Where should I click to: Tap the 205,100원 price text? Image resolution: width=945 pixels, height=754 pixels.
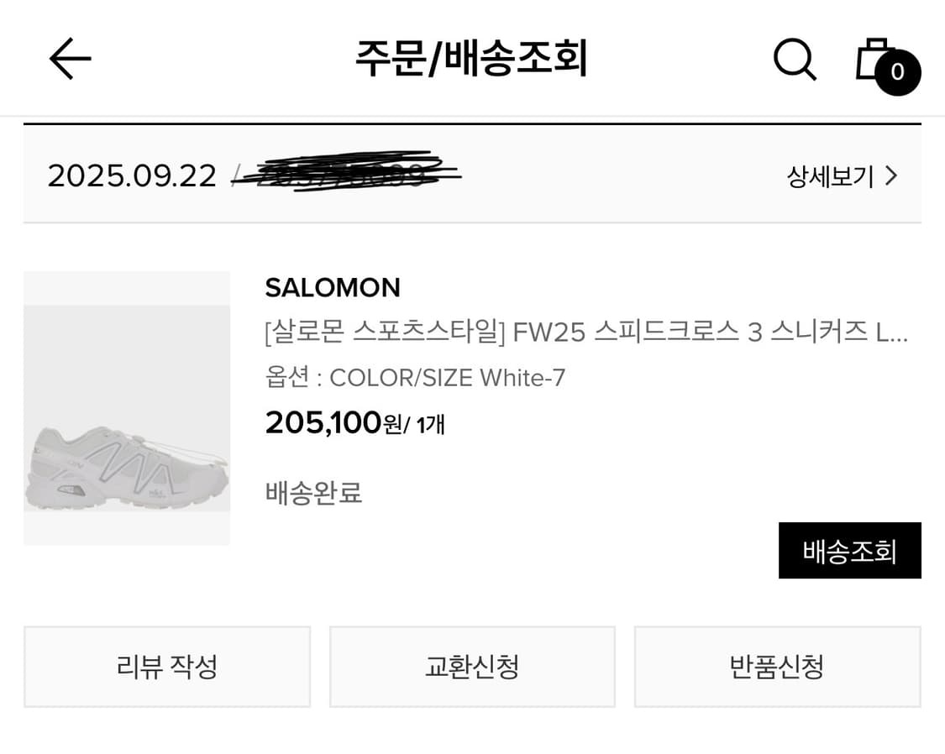coord(333,423)
